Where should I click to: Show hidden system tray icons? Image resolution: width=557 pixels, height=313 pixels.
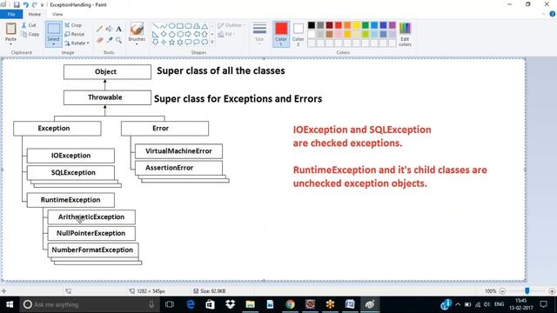pos(458,304)
